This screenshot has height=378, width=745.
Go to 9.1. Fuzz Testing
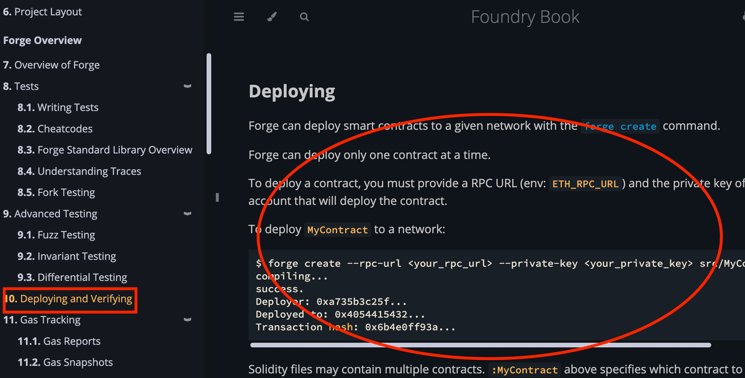pyautogui.click(x=56, y=235)
